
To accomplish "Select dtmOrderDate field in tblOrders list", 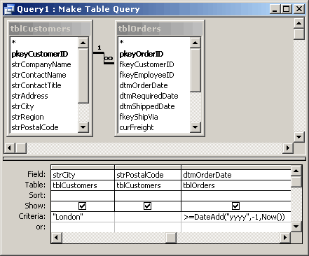I will 144,85.
